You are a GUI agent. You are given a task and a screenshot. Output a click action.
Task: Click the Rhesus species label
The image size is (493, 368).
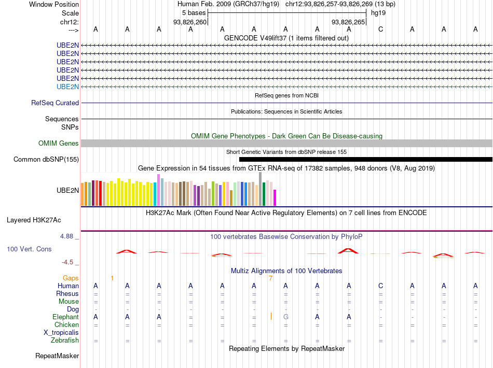tap(67, 293)
